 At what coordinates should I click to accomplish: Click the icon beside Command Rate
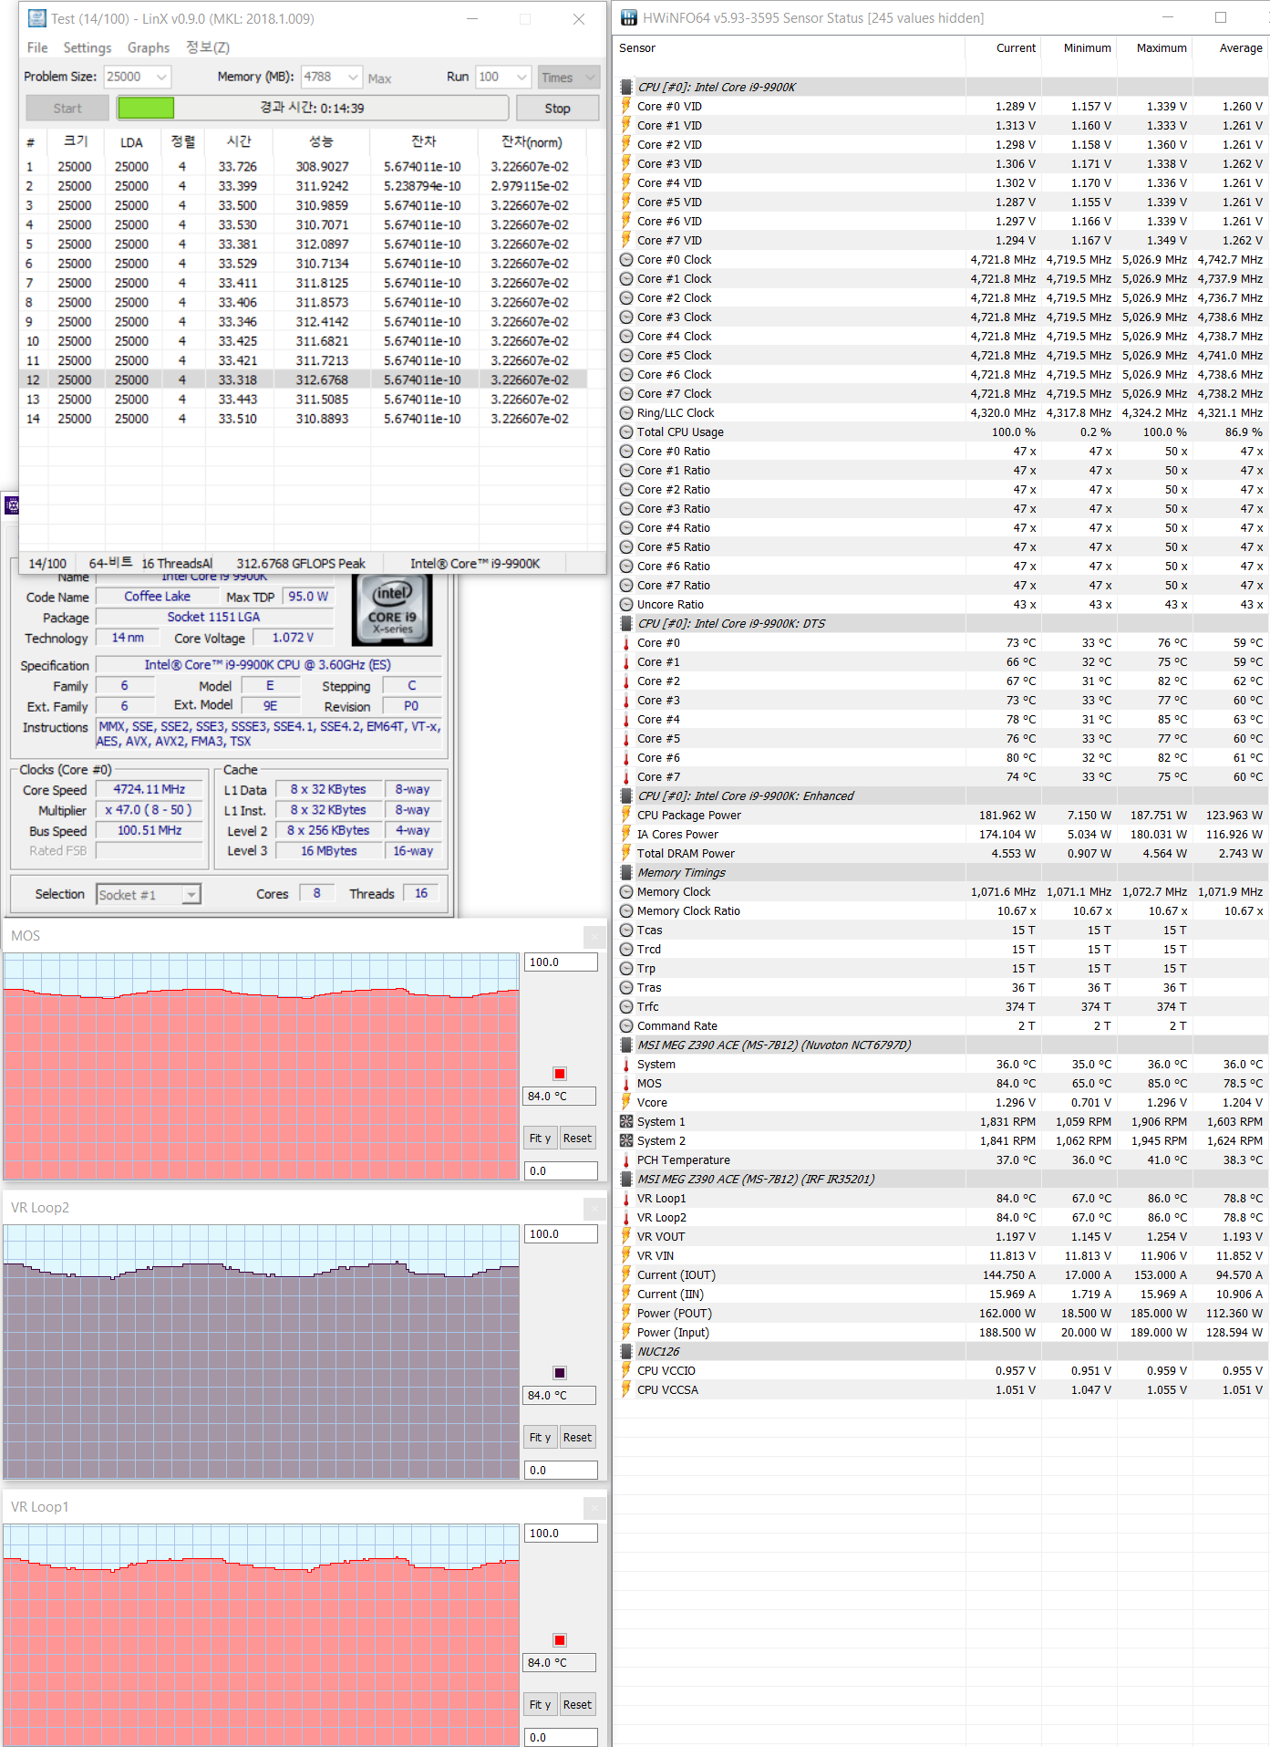click(x=626, y=1026)
